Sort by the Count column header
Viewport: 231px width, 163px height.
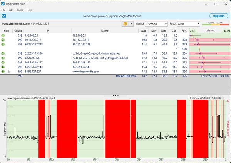point(18,31)
